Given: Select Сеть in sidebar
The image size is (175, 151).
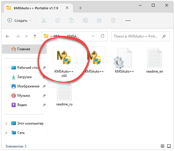Looking at the screenshot, I should click(18, 133).
